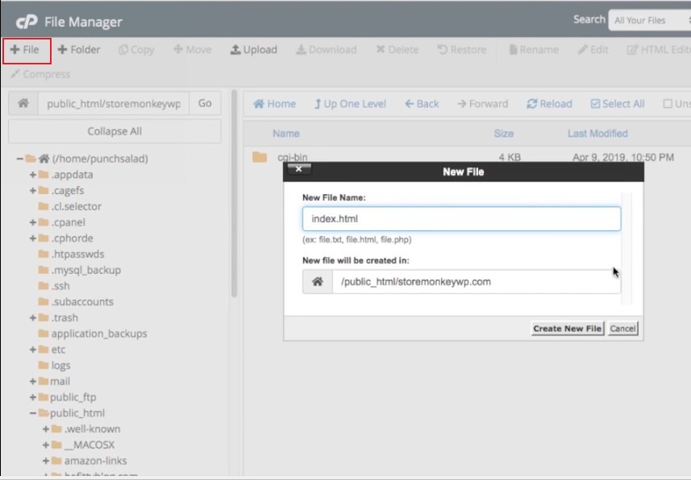Expand the .appdata folder

(x=32, y=175)
